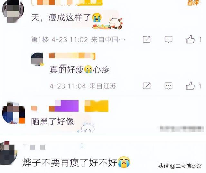Like the 11:04 reply from 江苏
Image resolution: width=206 pixels, height=173 pixels.
pos(190,86)
